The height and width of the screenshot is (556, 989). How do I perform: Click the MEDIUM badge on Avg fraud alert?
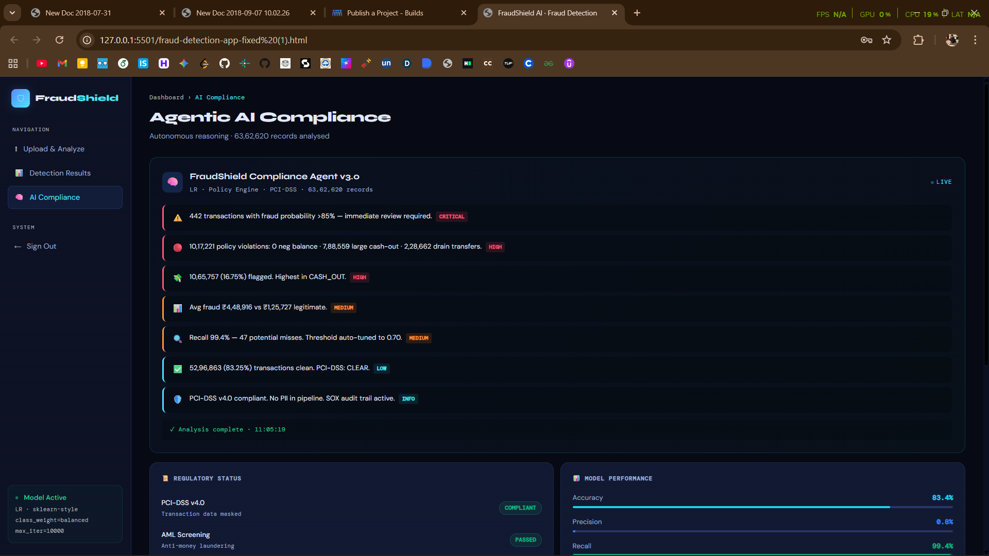click(344, 308)
